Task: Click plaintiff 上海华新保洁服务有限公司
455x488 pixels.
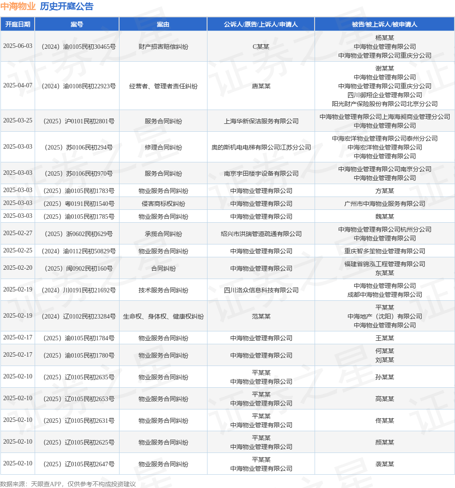Action: click(261, 121)
